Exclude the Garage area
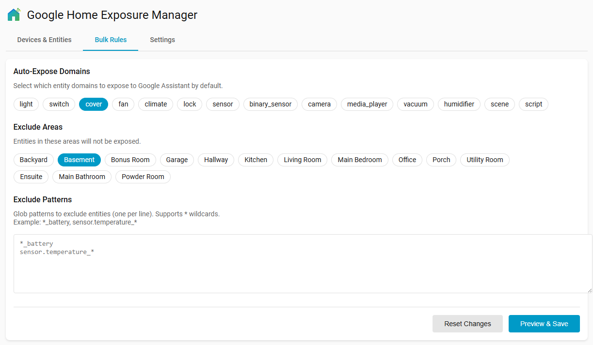 coord(176,160)
